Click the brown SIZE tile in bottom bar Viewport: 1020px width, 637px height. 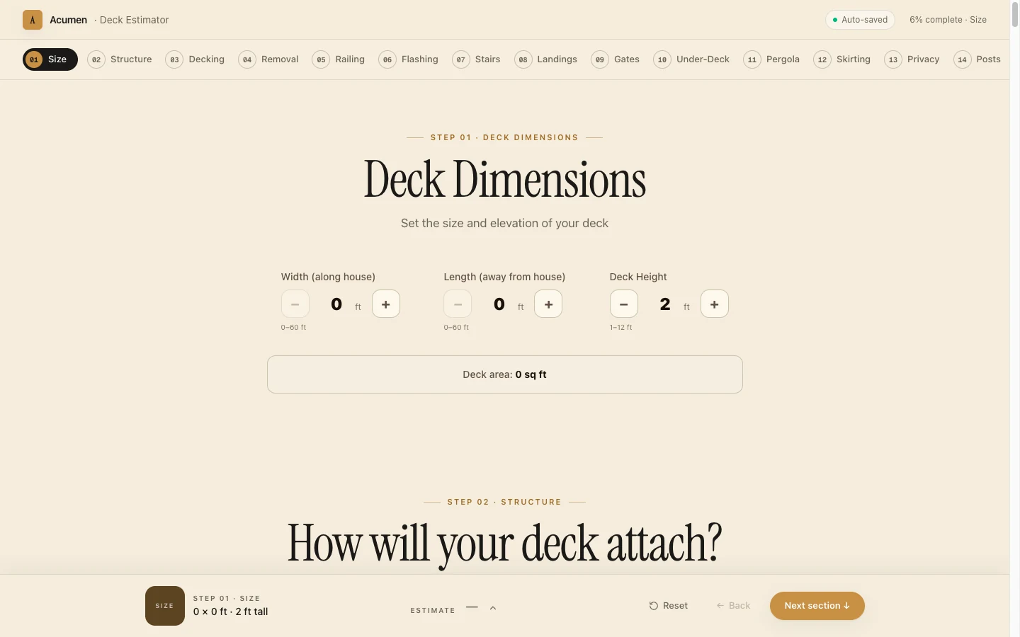pos(165,606)
